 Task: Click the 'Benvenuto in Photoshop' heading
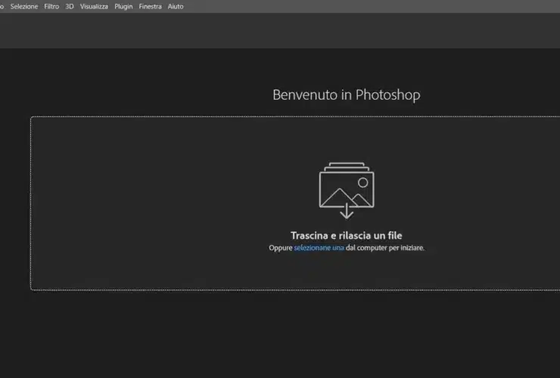click(347, 95)
